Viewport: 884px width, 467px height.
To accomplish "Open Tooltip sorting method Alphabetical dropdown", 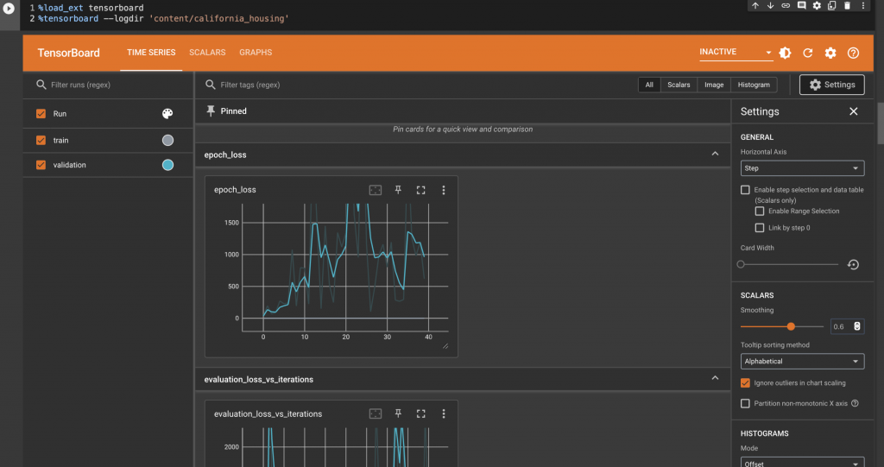I will click(x=802, y=361).
